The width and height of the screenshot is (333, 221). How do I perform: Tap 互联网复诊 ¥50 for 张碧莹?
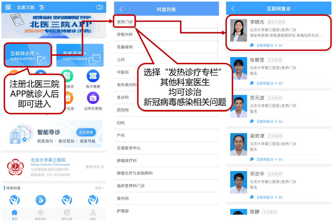[266, 83]
